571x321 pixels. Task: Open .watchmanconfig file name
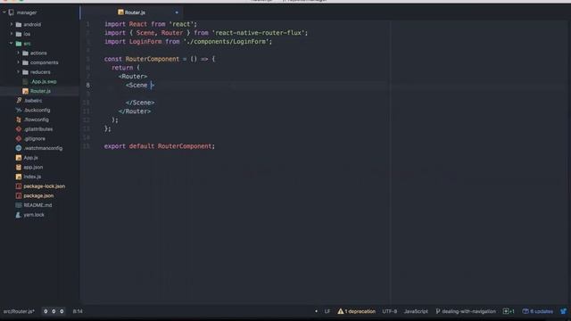(43, 148)
